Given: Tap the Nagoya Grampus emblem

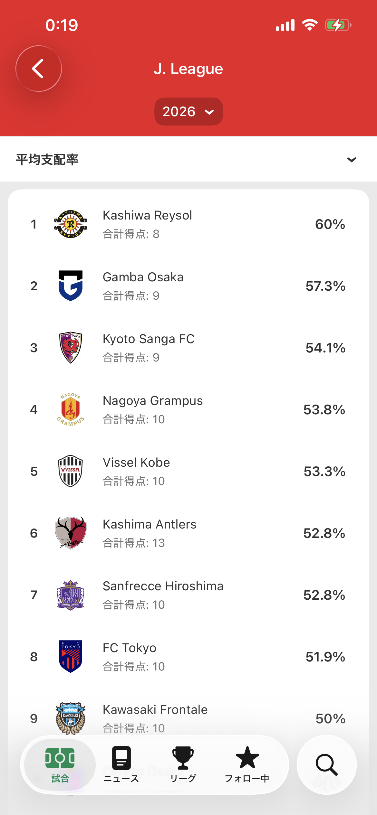Looking at the screenshot, I should (x=71, y=409).
